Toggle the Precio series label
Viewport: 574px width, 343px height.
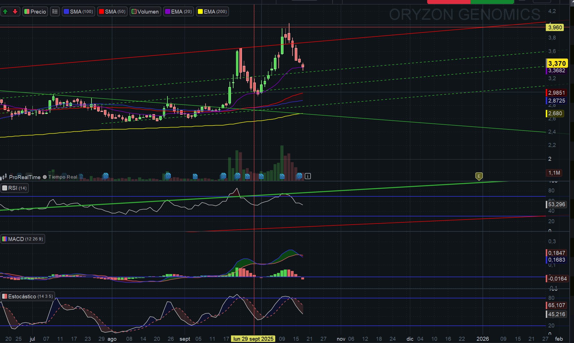click(x=35, y=12)
